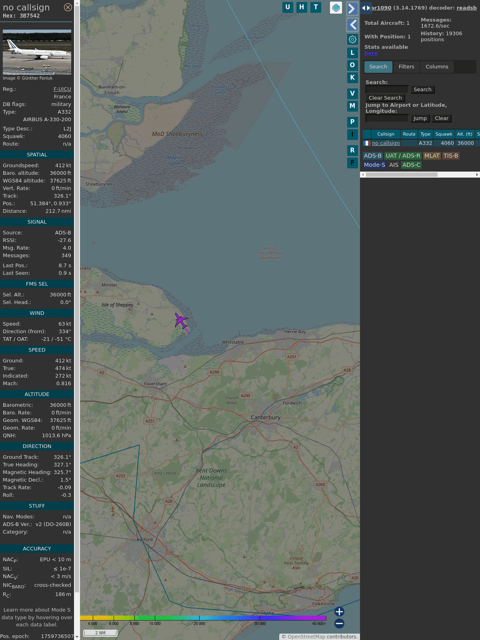
Task: Click the TIS-B legend swatch
Action: [451, 156]
